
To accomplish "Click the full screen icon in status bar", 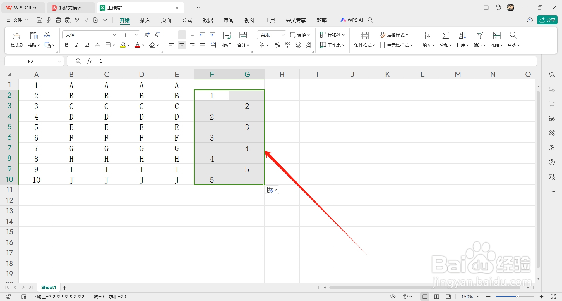I will 553,297.
